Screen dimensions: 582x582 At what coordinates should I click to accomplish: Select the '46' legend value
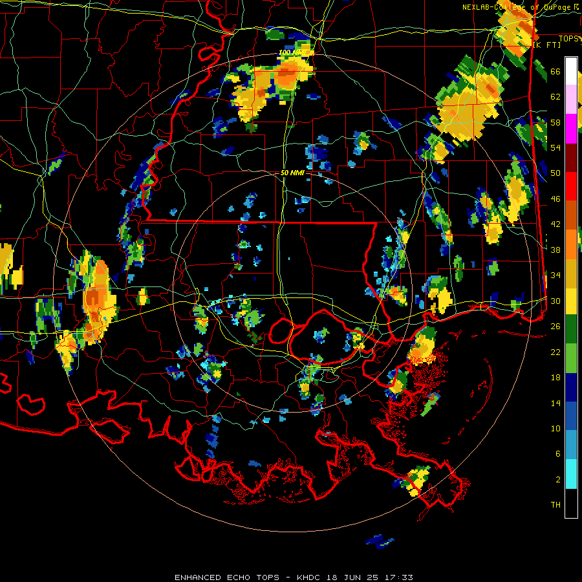pyautogui.click(x=555, y=199)
